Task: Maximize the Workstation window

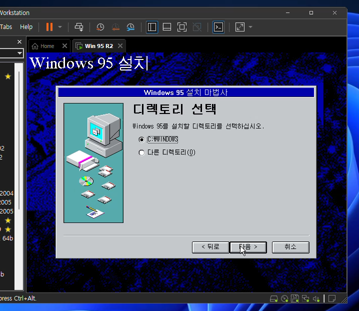Action: tap(311, 13)
